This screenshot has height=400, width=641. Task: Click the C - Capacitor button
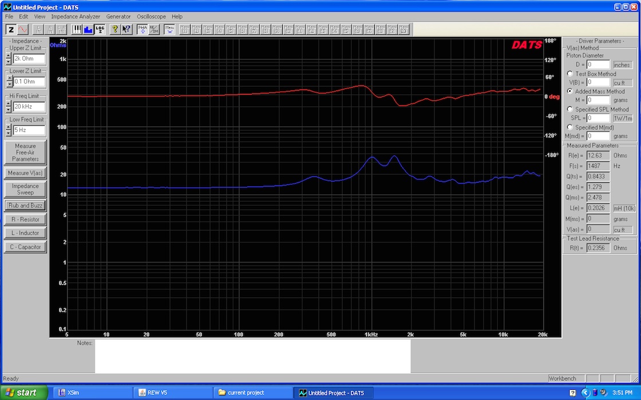coord(25,246)
